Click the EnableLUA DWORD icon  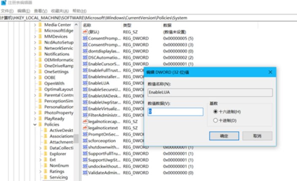point(85,83)
